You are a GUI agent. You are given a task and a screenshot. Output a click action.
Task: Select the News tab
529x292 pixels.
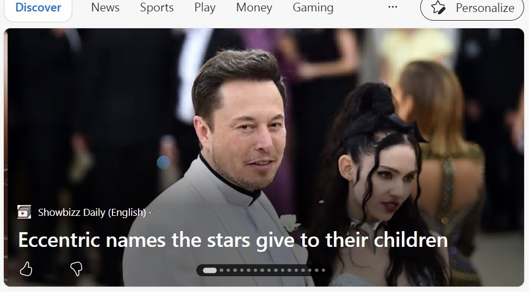click(x=105, y=8)
